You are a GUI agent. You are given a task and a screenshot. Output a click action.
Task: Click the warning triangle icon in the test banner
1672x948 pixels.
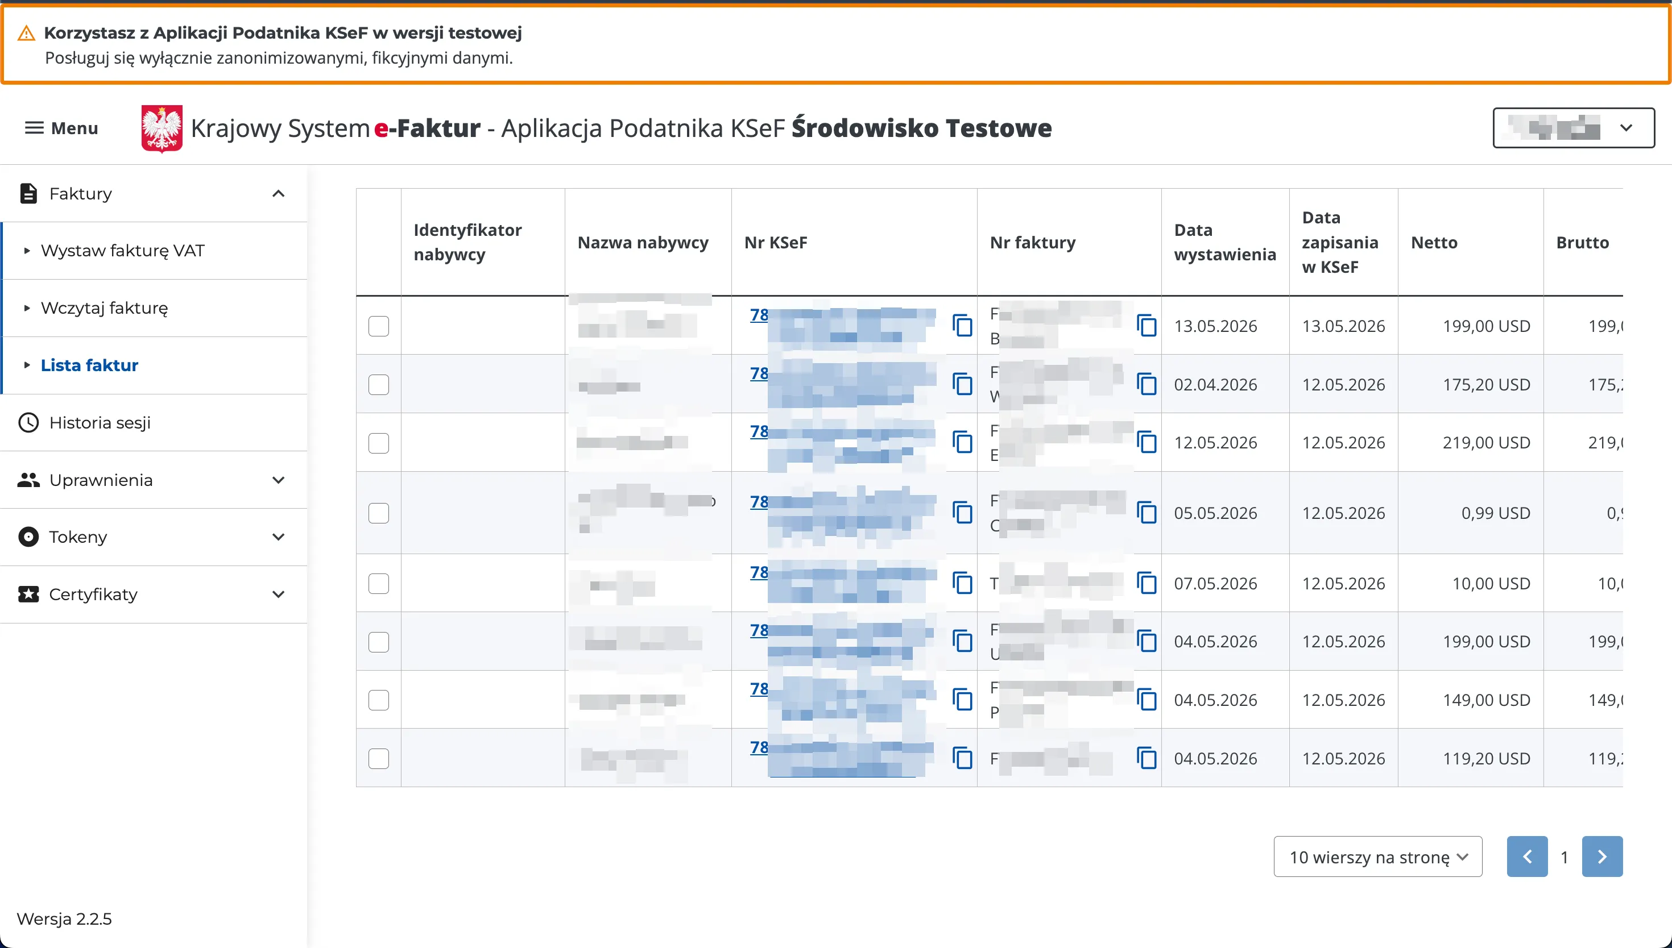[x=26, y=33]
